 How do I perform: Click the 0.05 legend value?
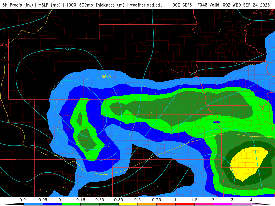(x=43, y=200)
